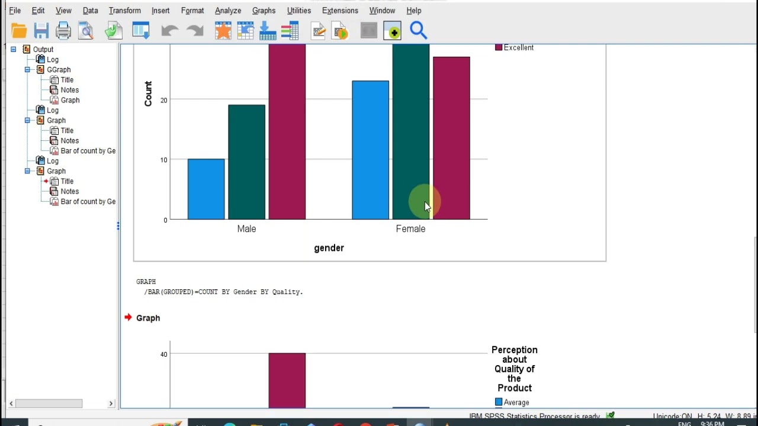
Task: Recall recently used dialogs icon
Action: 141,31
